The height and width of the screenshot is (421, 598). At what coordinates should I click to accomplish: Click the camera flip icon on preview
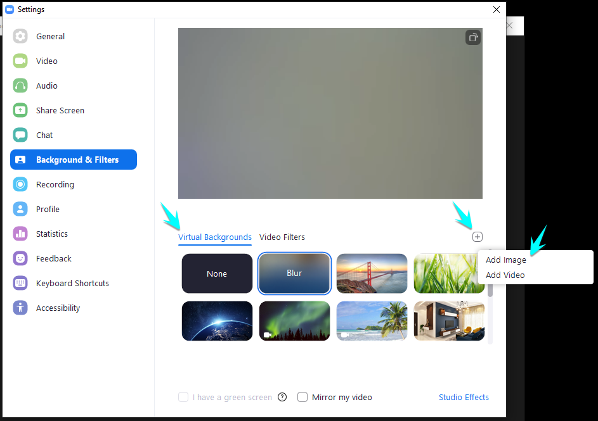[472, 37]
